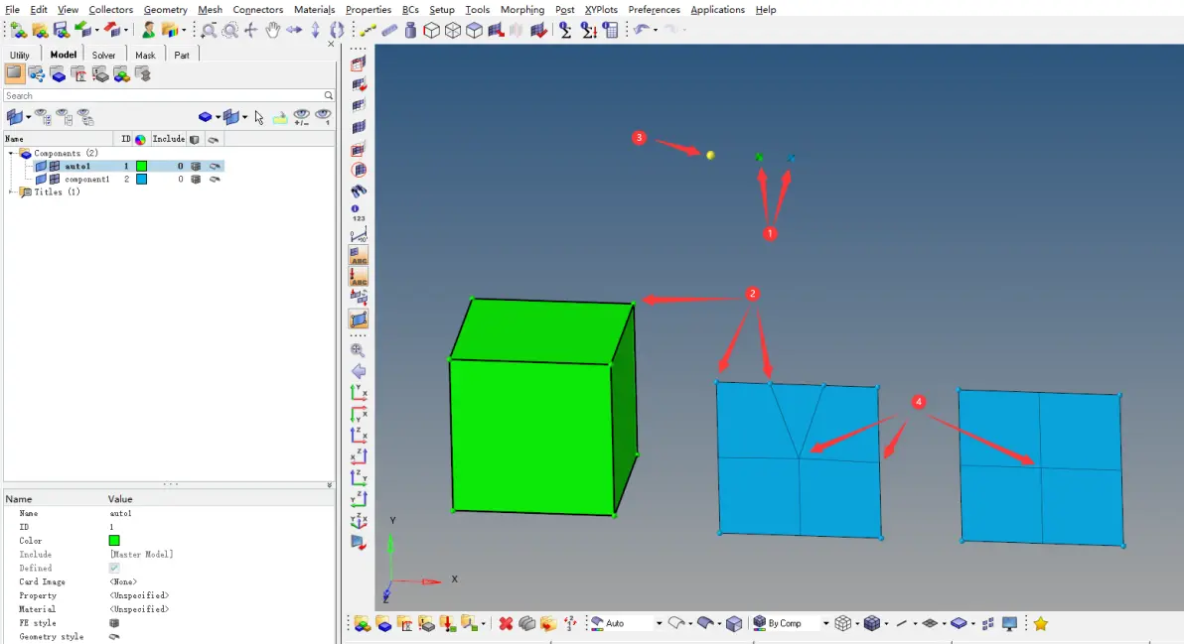
Task: Open the Auto selection mode dropdown
Action: click(x=659, y=623)
